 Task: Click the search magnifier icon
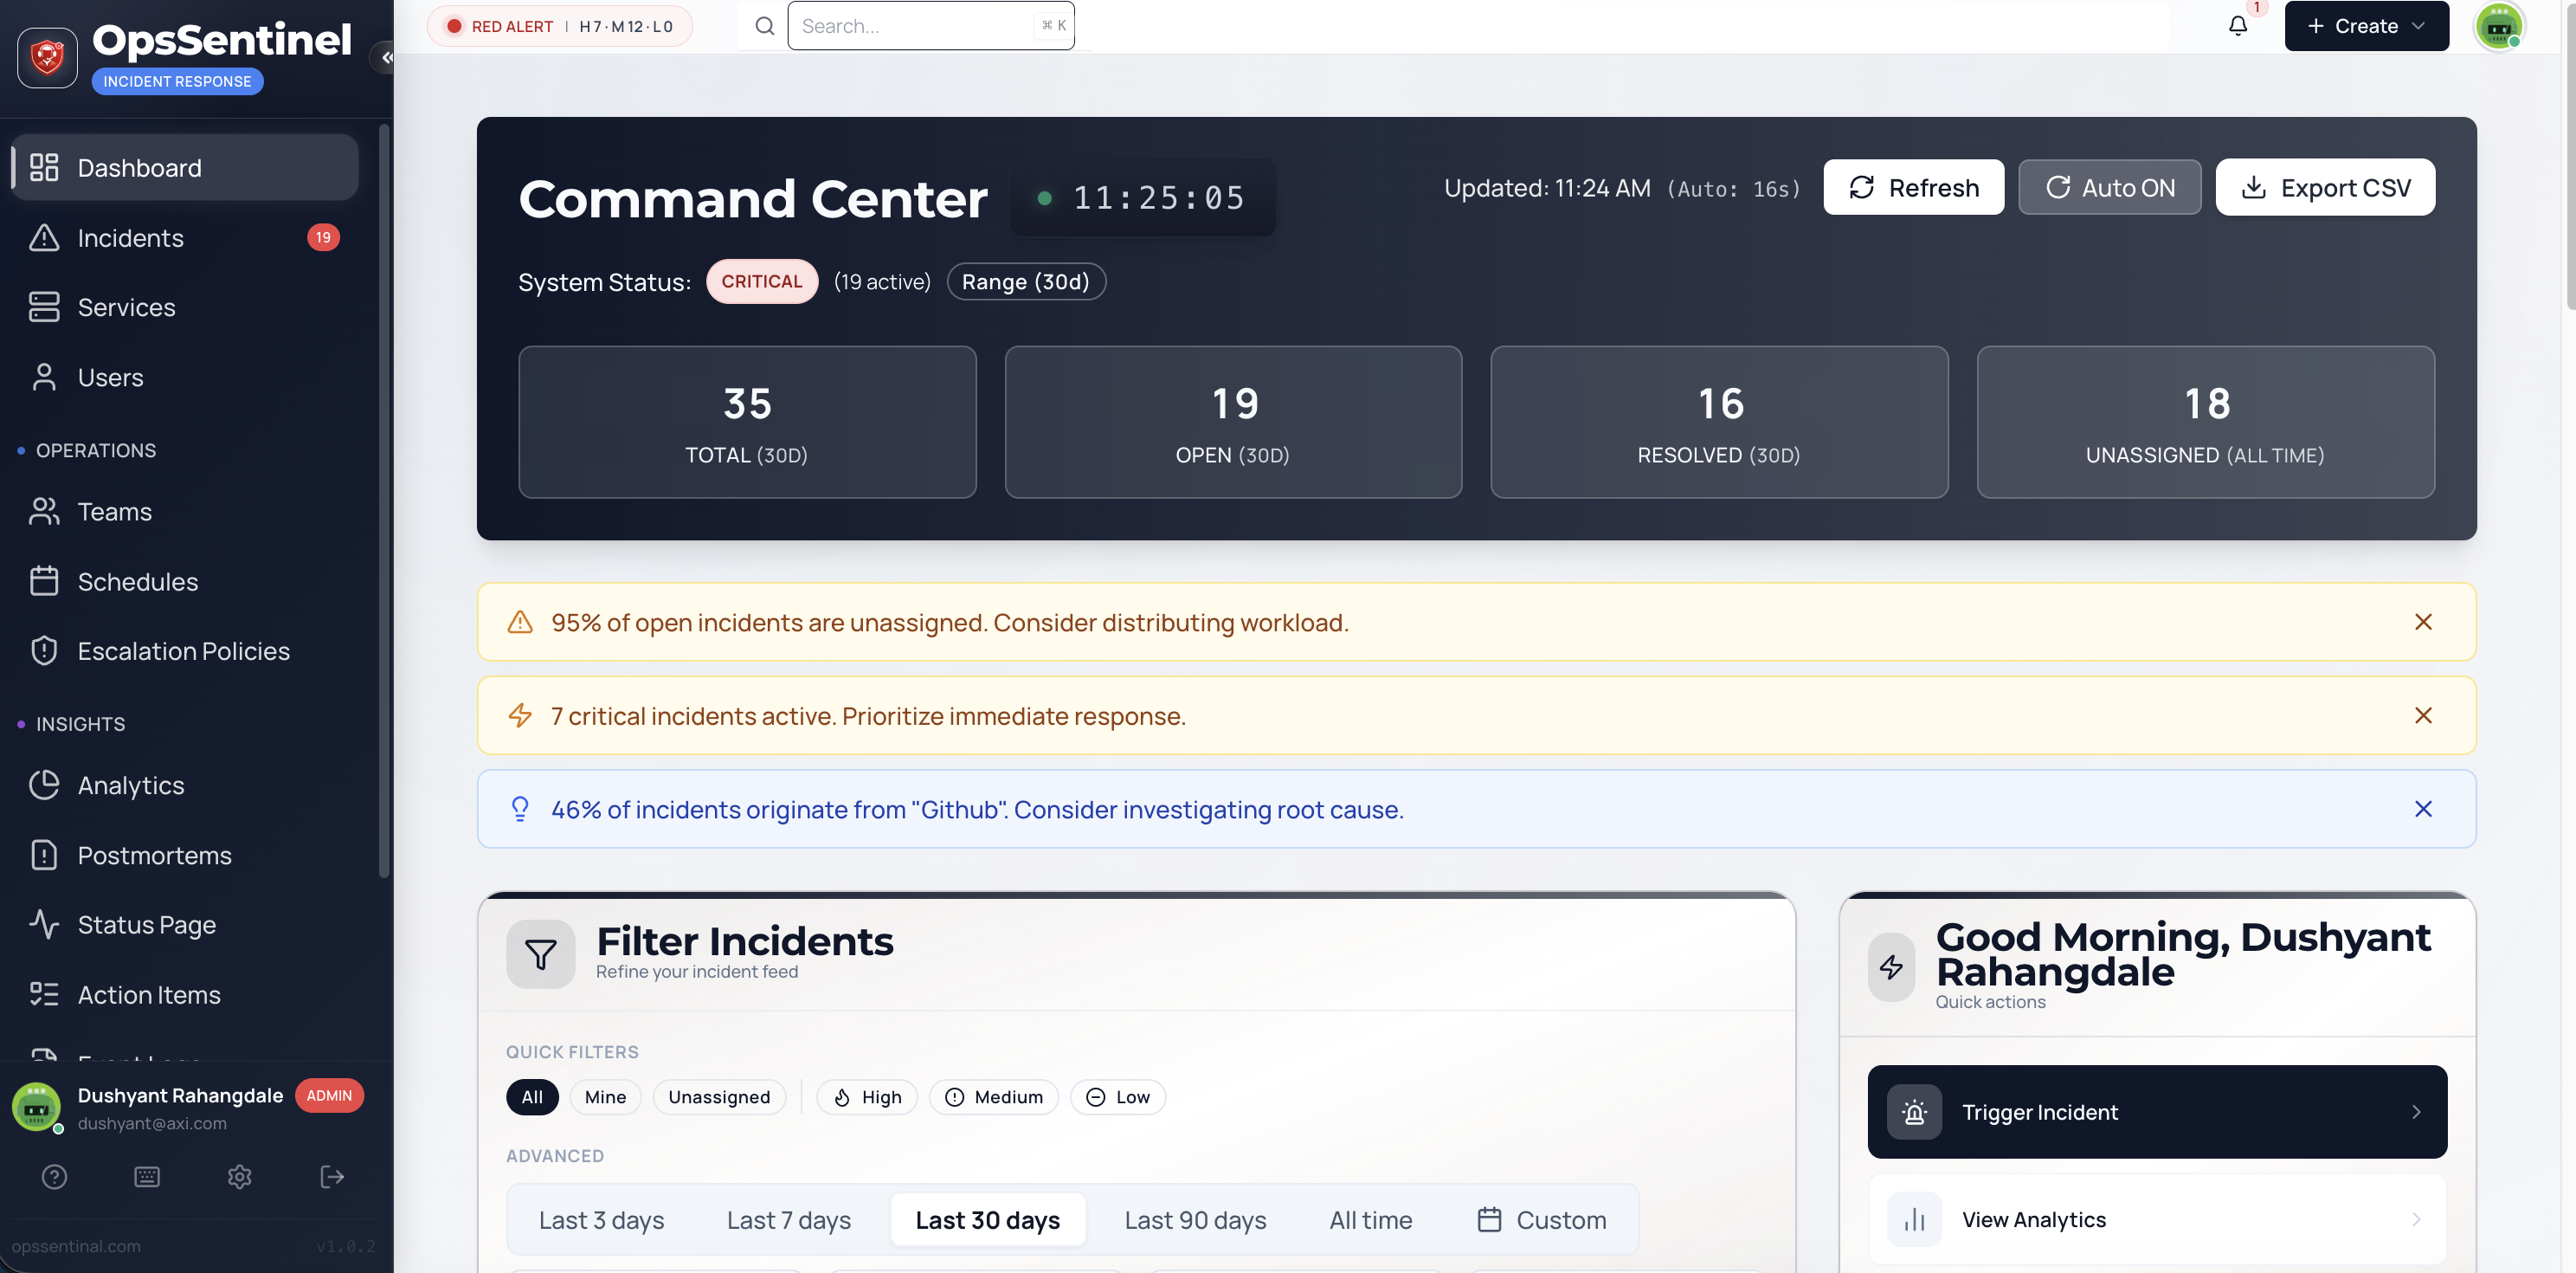(x=764, y=26)
